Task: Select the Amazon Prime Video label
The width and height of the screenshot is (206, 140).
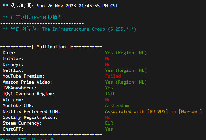Action: point(27,82)
